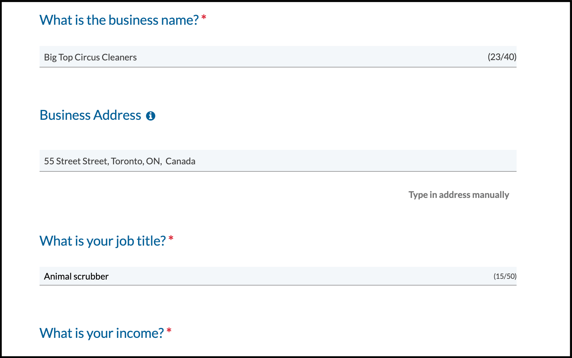Select the business address field

(247, 161)
